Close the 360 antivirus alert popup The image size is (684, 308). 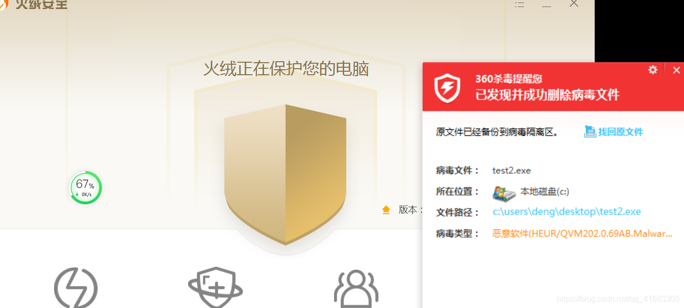[676, 70]
